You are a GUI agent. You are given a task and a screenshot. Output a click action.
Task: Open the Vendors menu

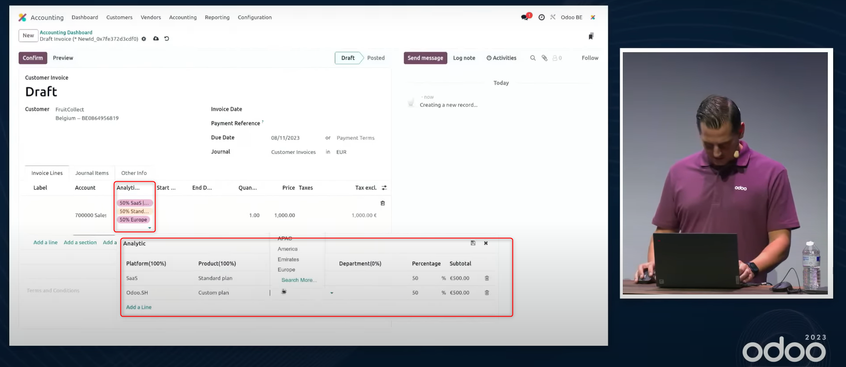point(151,17)
